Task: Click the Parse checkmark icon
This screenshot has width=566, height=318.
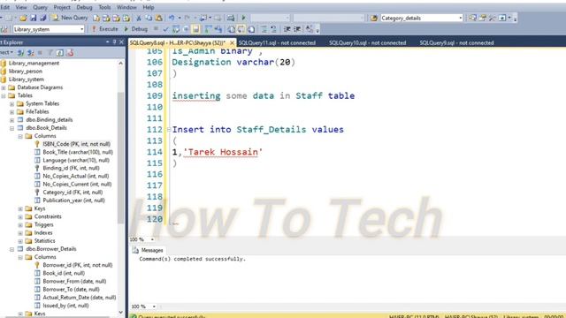Action: (x=165, y=29)
